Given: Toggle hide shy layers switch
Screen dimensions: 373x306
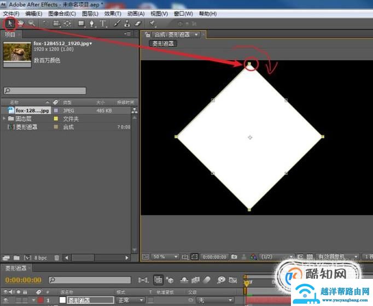Looking at the screenshot, I should pos(184,280).
